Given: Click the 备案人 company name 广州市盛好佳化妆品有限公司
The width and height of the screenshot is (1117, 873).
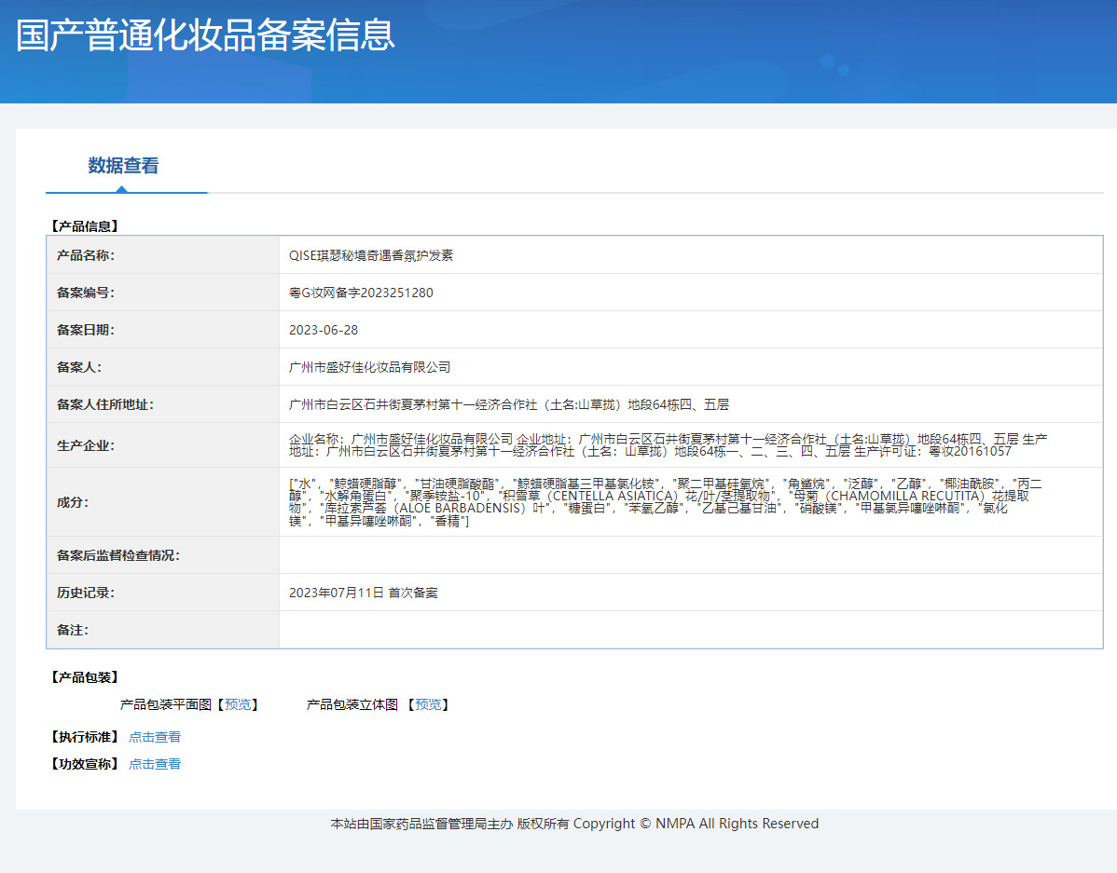Looking at the screenshot, I should pos(369,367).
